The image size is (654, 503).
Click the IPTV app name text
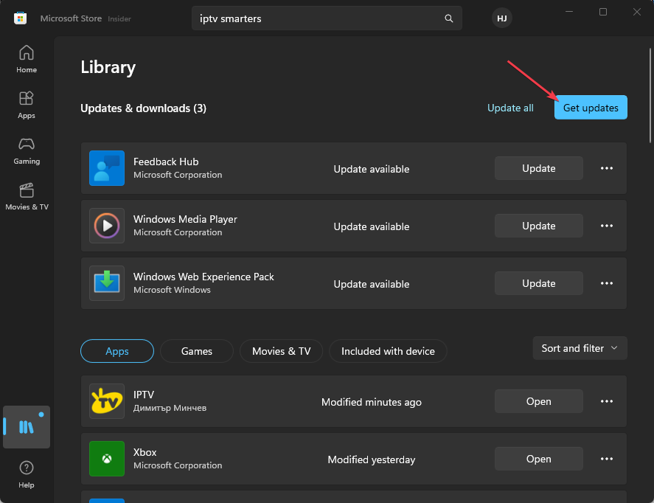[144, 395]
